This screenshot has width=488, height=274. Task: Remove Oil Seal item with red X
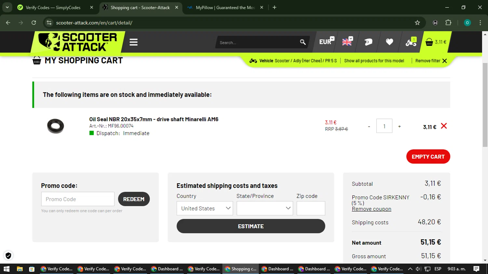[x=444, y=126]
